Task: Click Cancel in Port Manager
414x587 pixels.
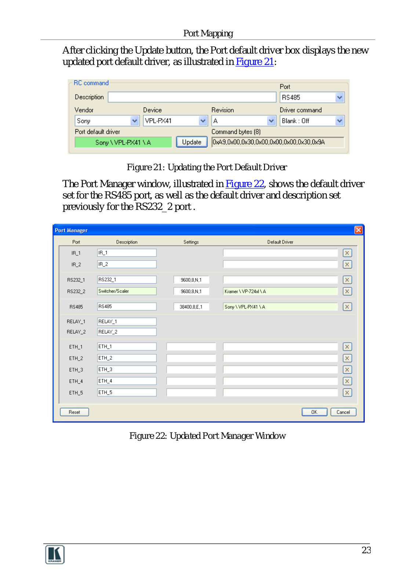Action: coord(344,412)
